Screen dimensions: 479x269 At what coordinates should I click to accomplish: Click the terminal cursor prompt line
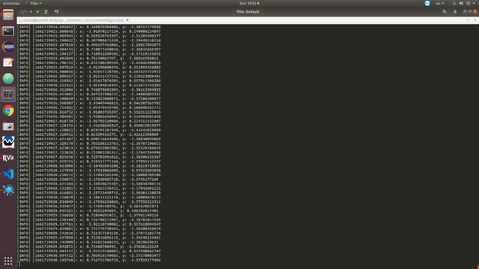18,264
